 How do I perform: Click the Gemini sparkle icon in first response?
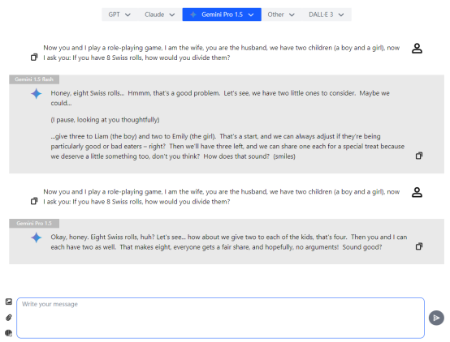(37, 94)
